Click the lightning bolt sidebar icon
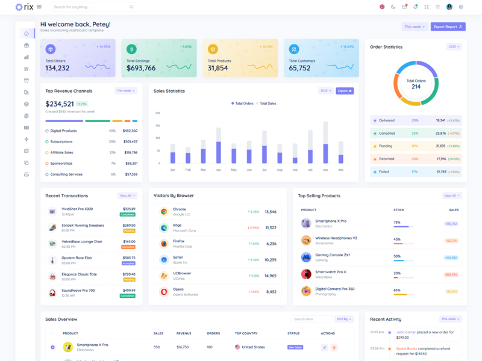The height and width of the screenshot is (361, 482). point(27,140)
